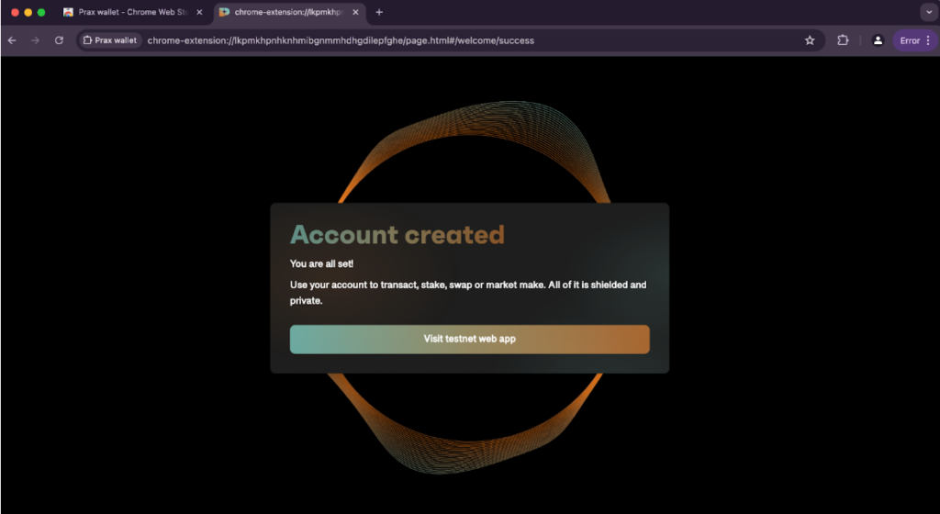Open the Extensions puzzle piece menu
The image size is (940, 514).
click(x=843, y=40)
